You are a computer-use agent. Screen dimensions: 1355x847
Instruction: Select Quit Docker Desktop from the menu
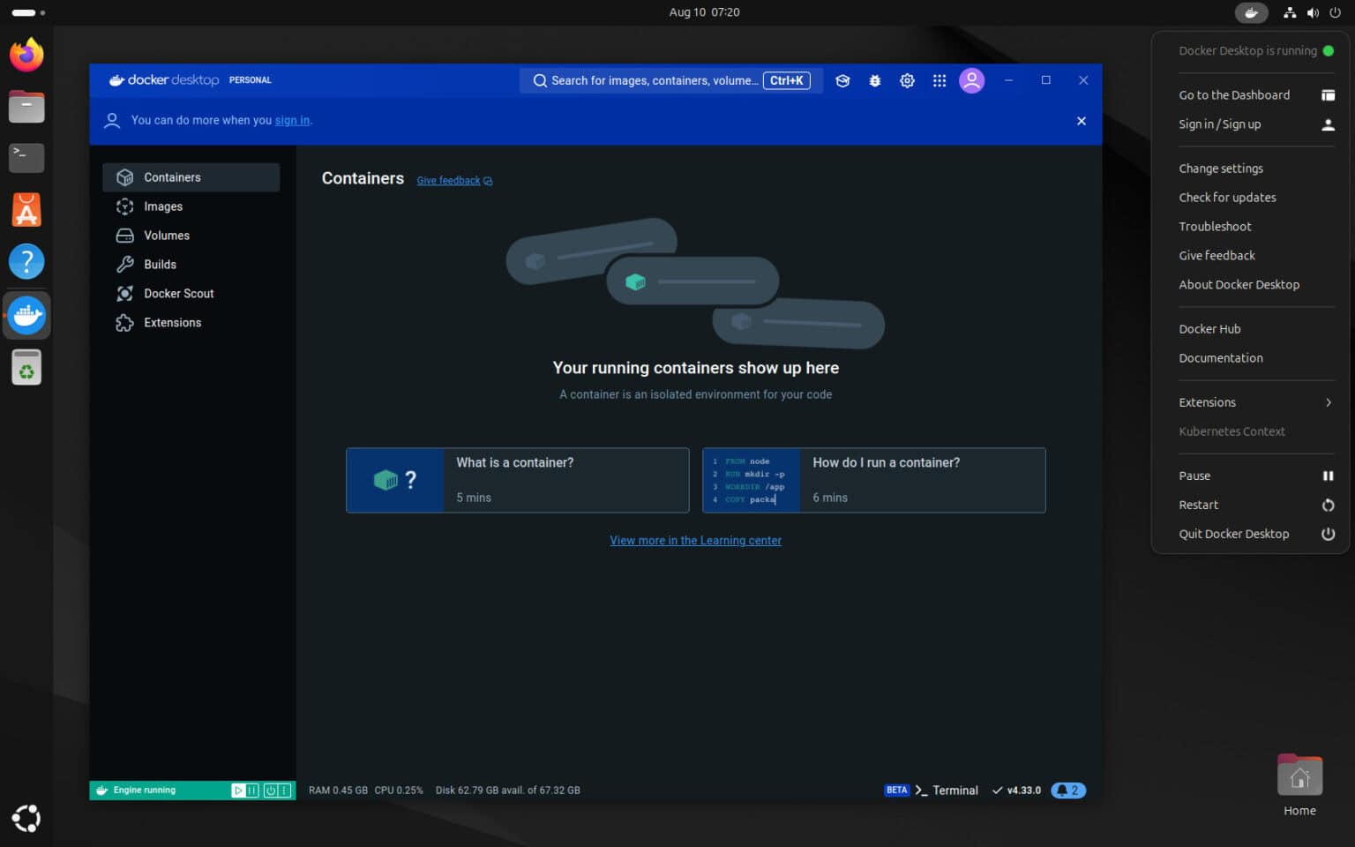tap(1233, 534)
